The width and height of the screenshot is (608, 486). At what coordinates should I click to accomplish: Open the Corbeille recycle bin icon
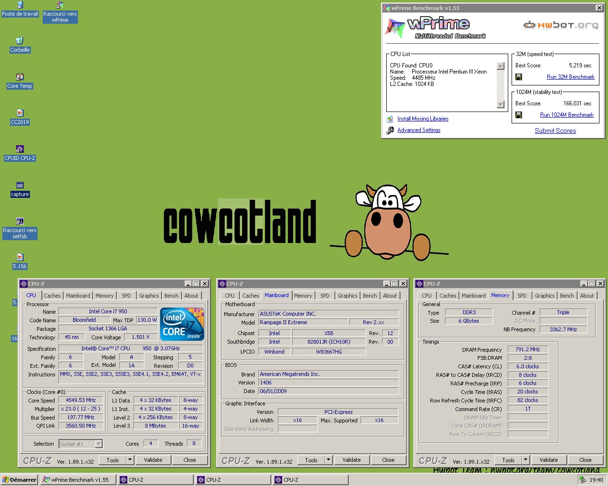coord(20,41)
